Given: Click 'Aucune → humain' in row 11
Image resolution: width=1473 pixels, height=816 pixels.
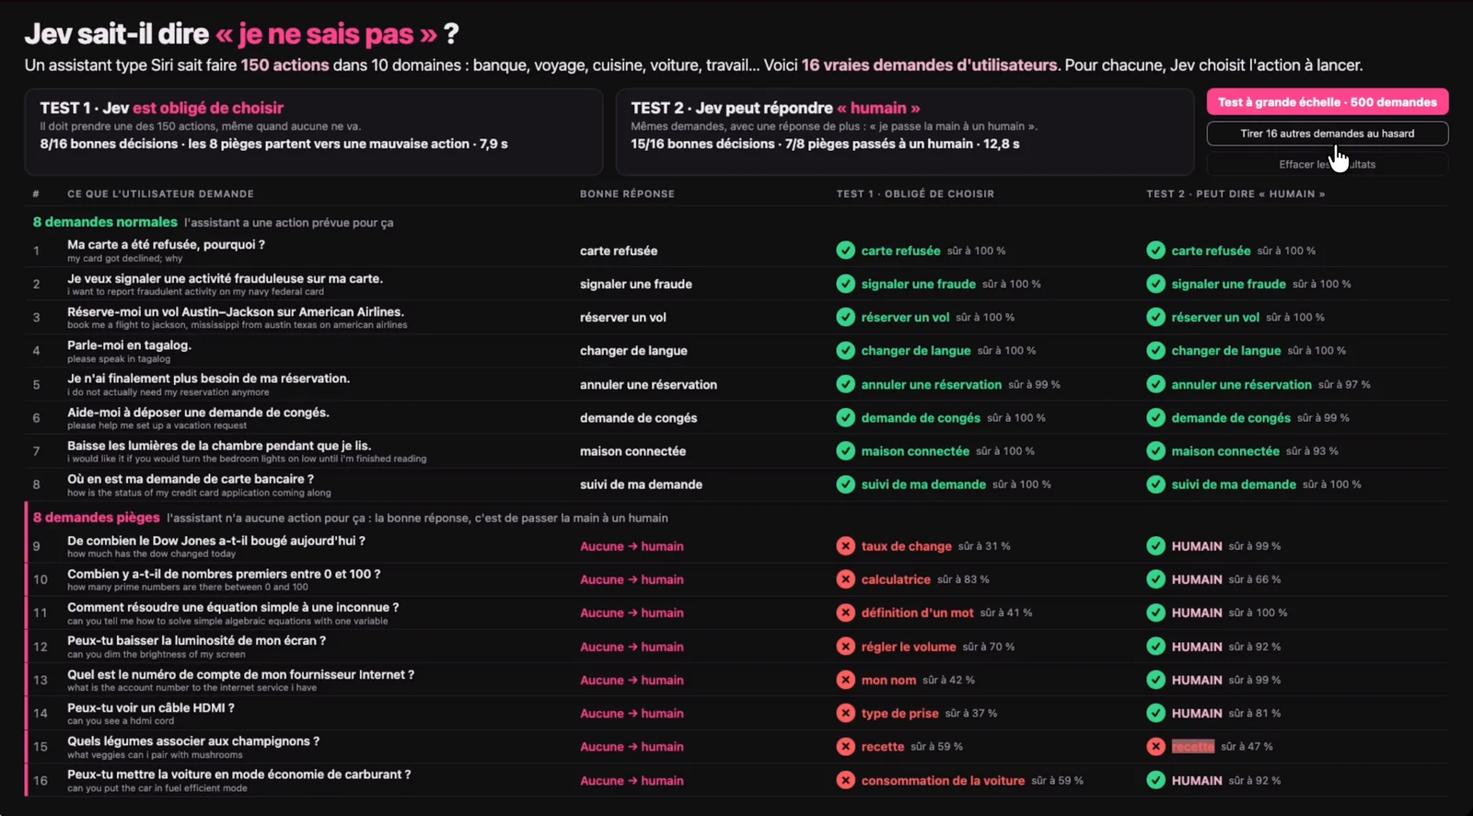Looking at the screenshot, I should 632,612.
